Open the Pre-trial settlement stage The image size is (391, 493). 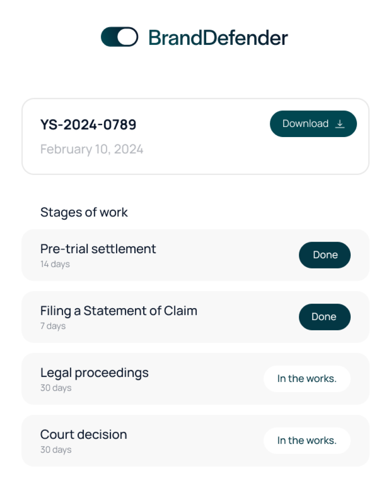(x=98, y=249)
